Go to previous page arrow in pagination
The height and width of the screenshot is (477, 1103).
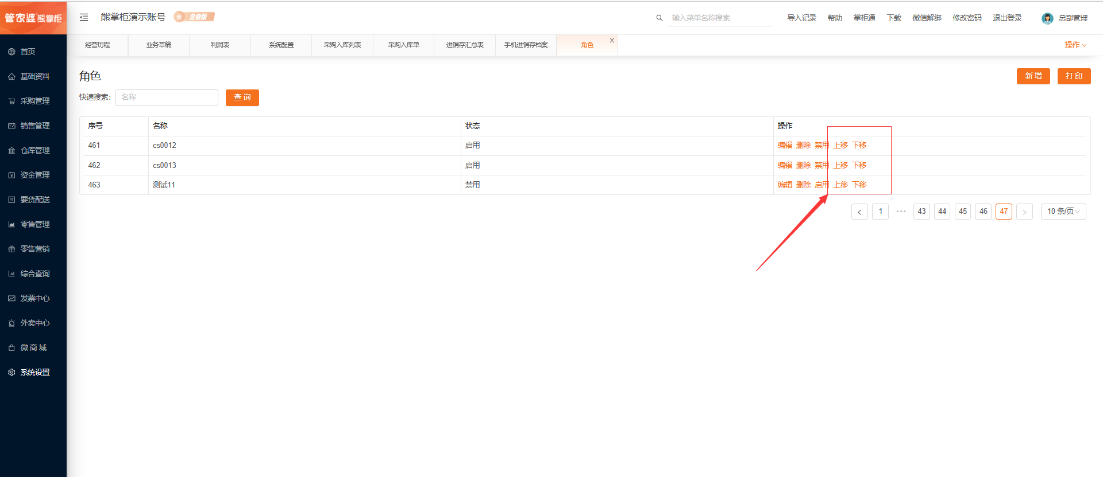point(859,212)
